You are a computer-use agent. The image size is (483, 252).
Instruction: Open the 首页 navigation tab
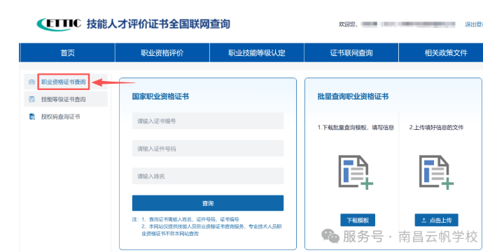(x=67, y=53)
